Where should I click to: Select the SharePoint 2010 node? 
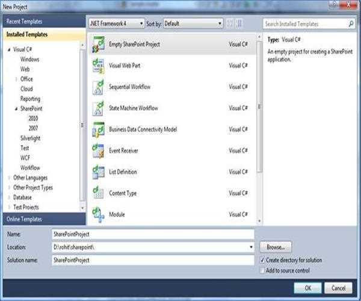(x=33, y=119)
